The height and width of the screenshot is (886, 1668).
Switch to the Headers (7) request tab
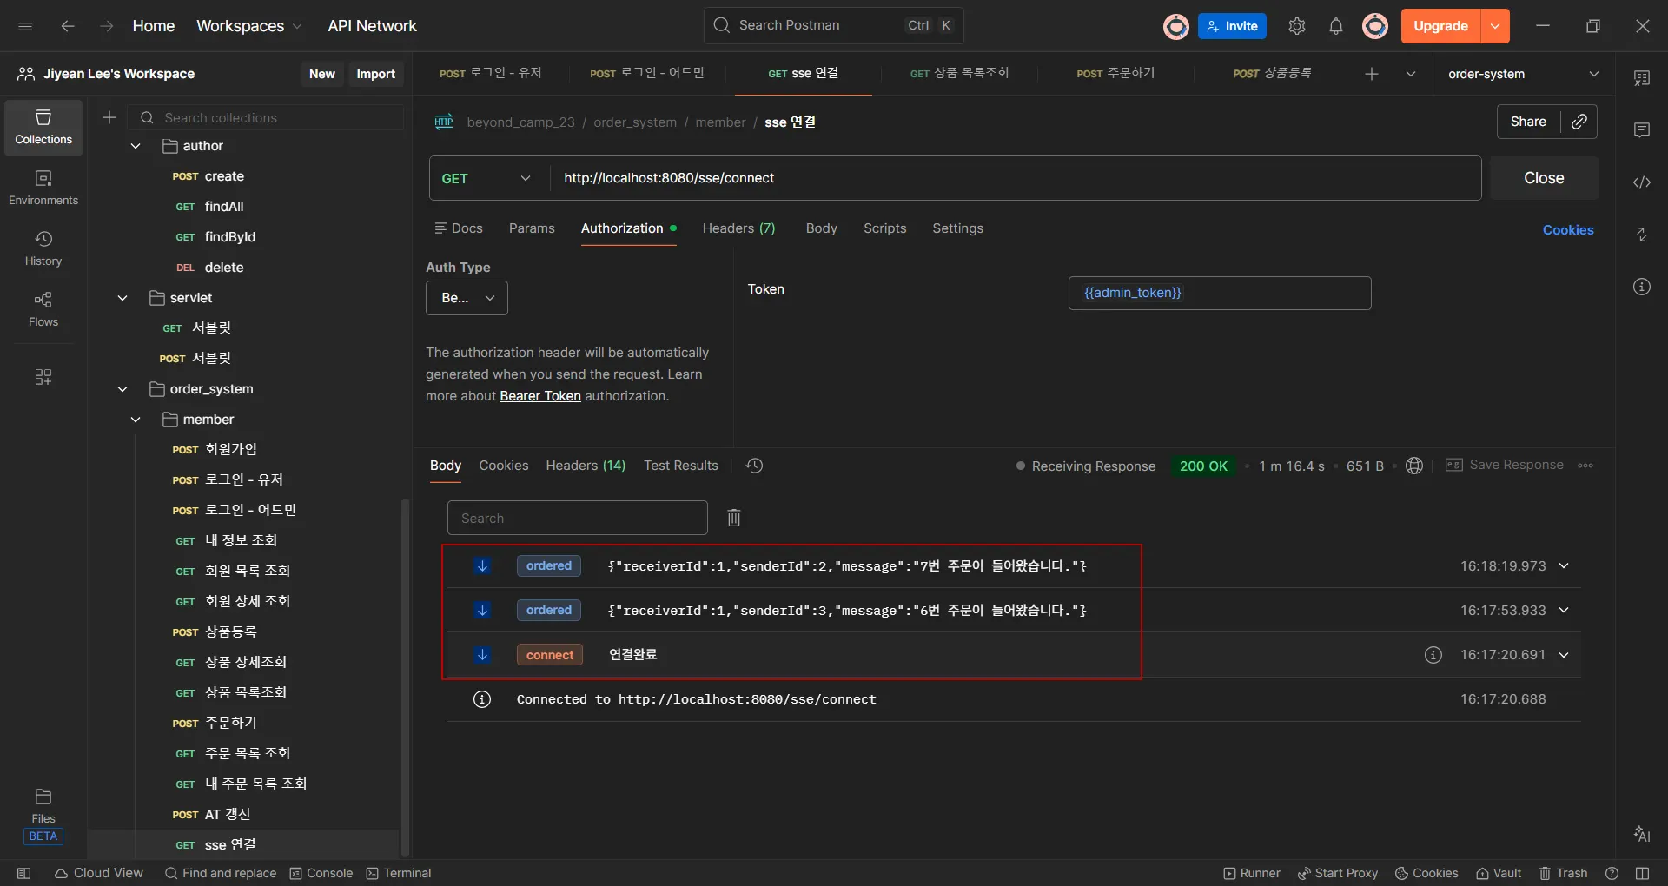pos(738,228)
